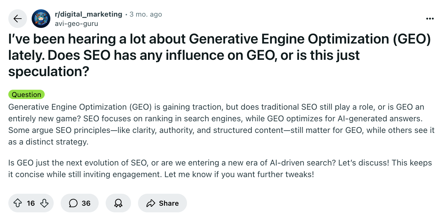Downvote the post with the down arrow
443x215 pixels.
pyautogui.click(x=44, y=203)
